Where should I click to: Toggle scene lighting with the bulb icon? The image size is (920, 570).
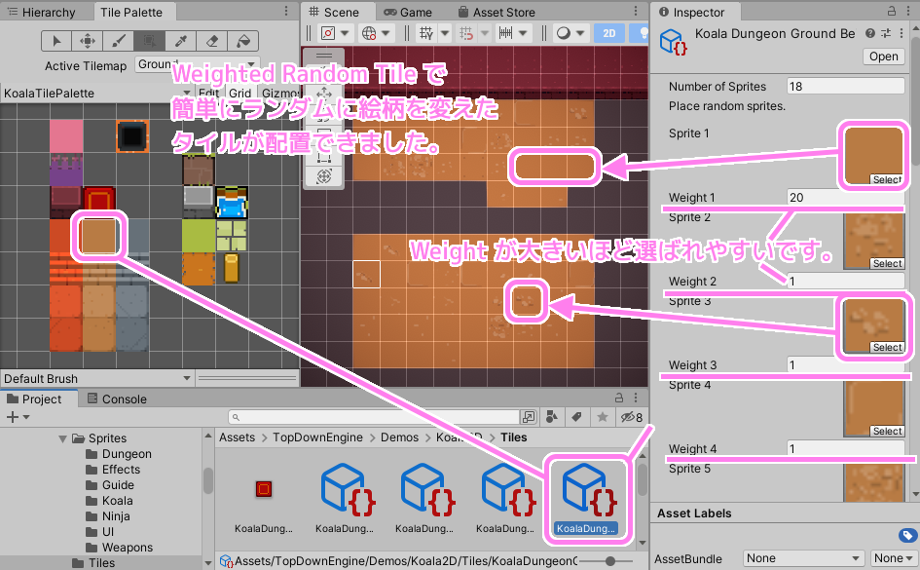pos(644,32)
